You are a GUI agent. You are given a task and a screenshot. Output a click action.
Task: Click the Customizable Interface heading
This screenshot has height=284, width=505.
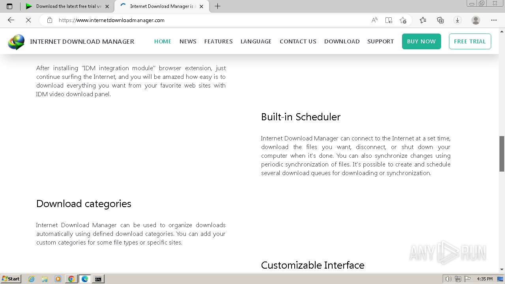pos(312,265)
